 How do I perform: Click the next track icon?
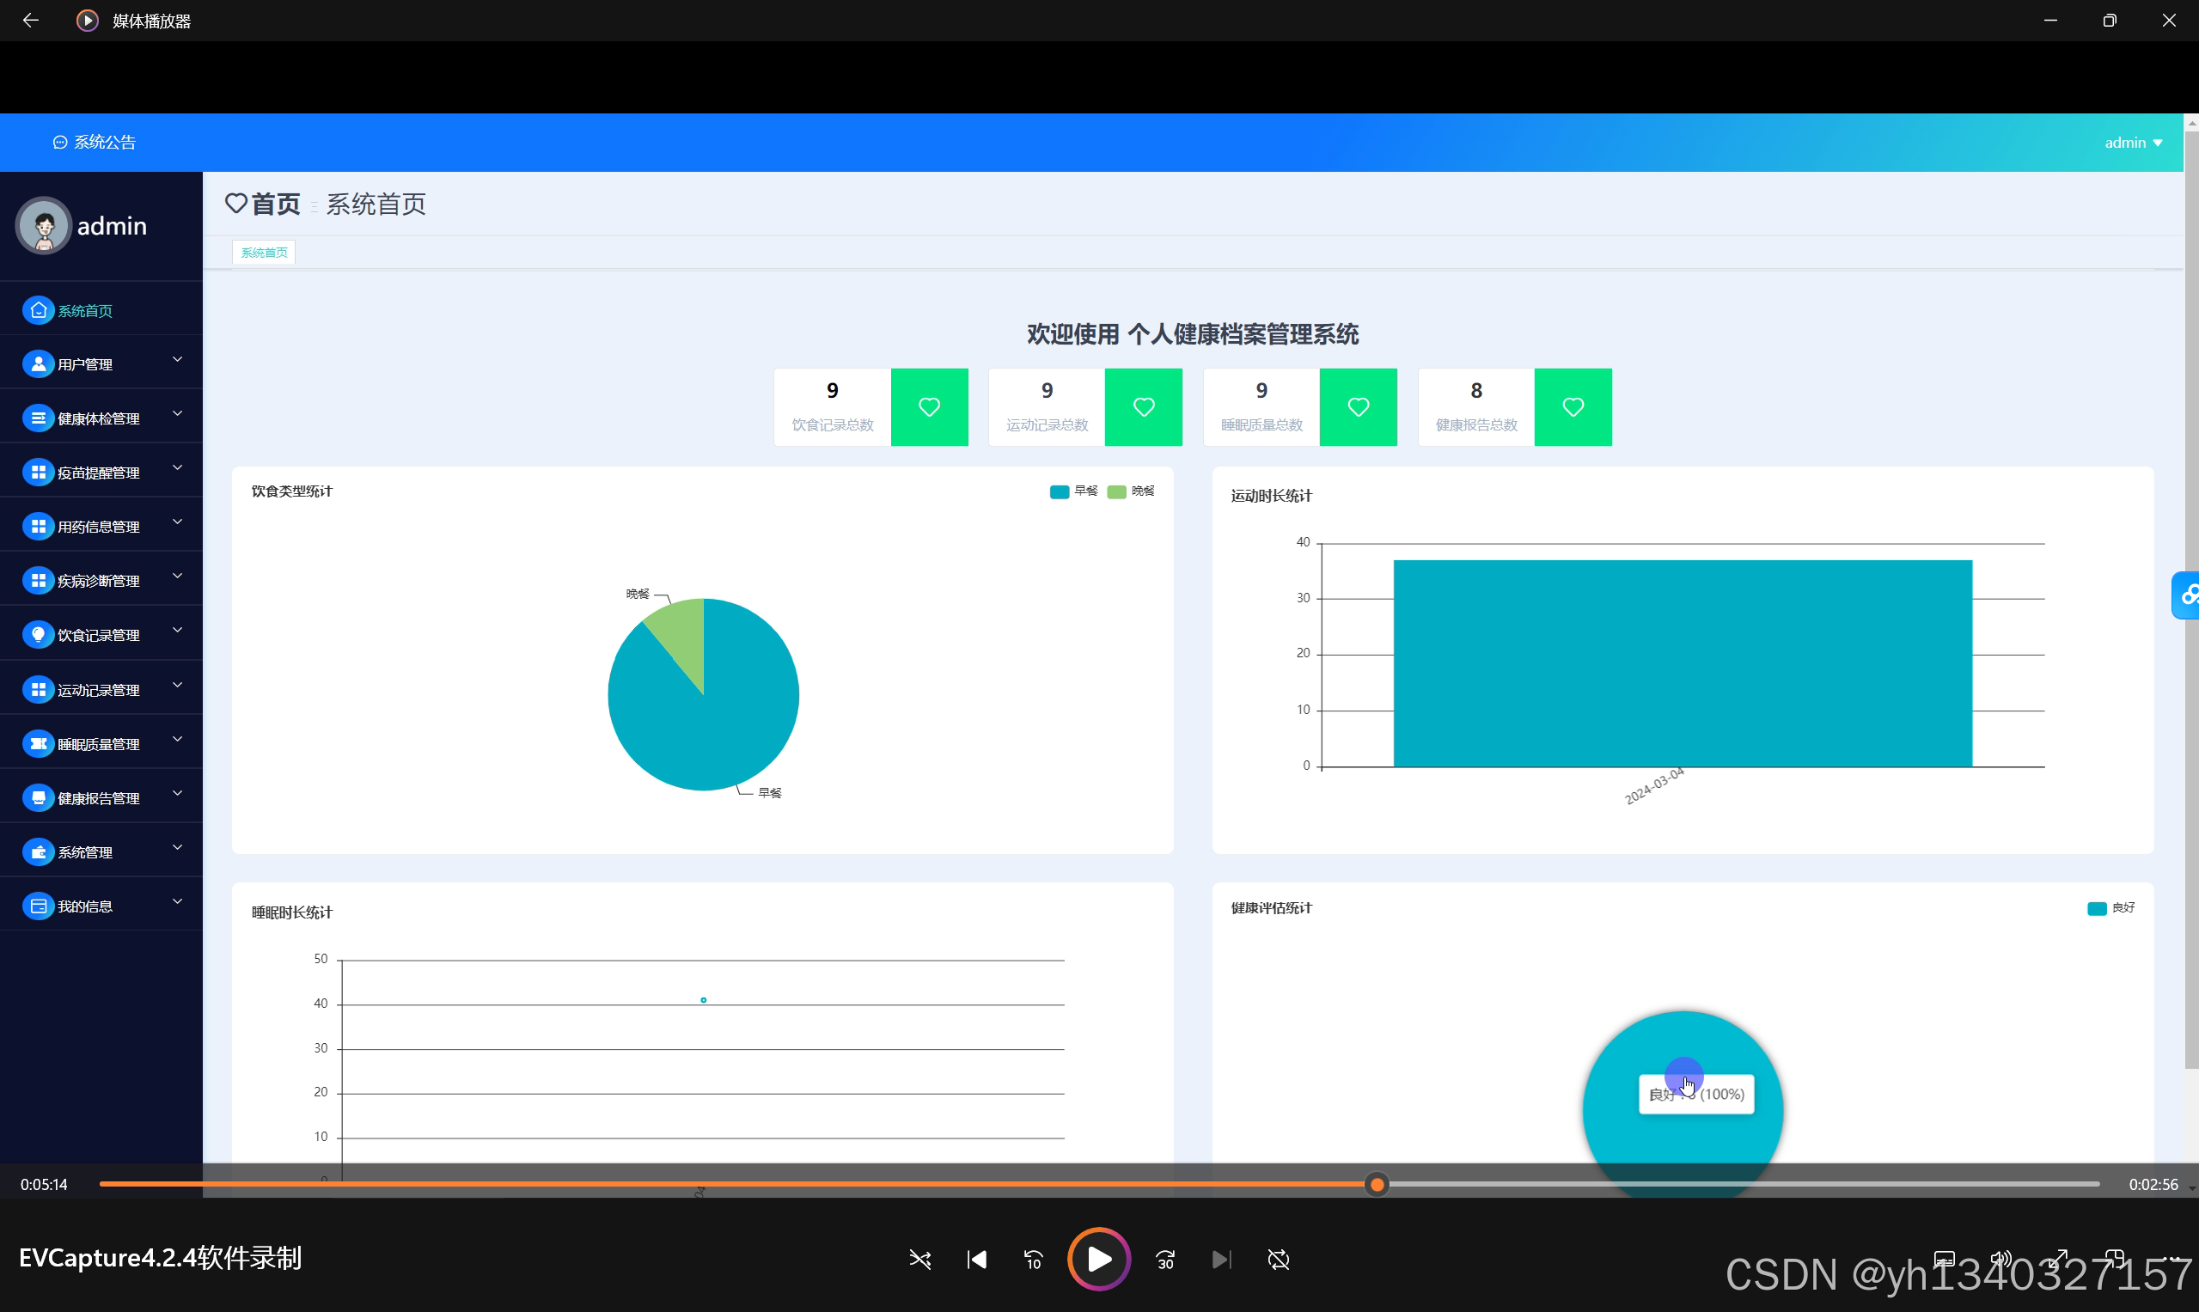click(x=1221, y=1259)
